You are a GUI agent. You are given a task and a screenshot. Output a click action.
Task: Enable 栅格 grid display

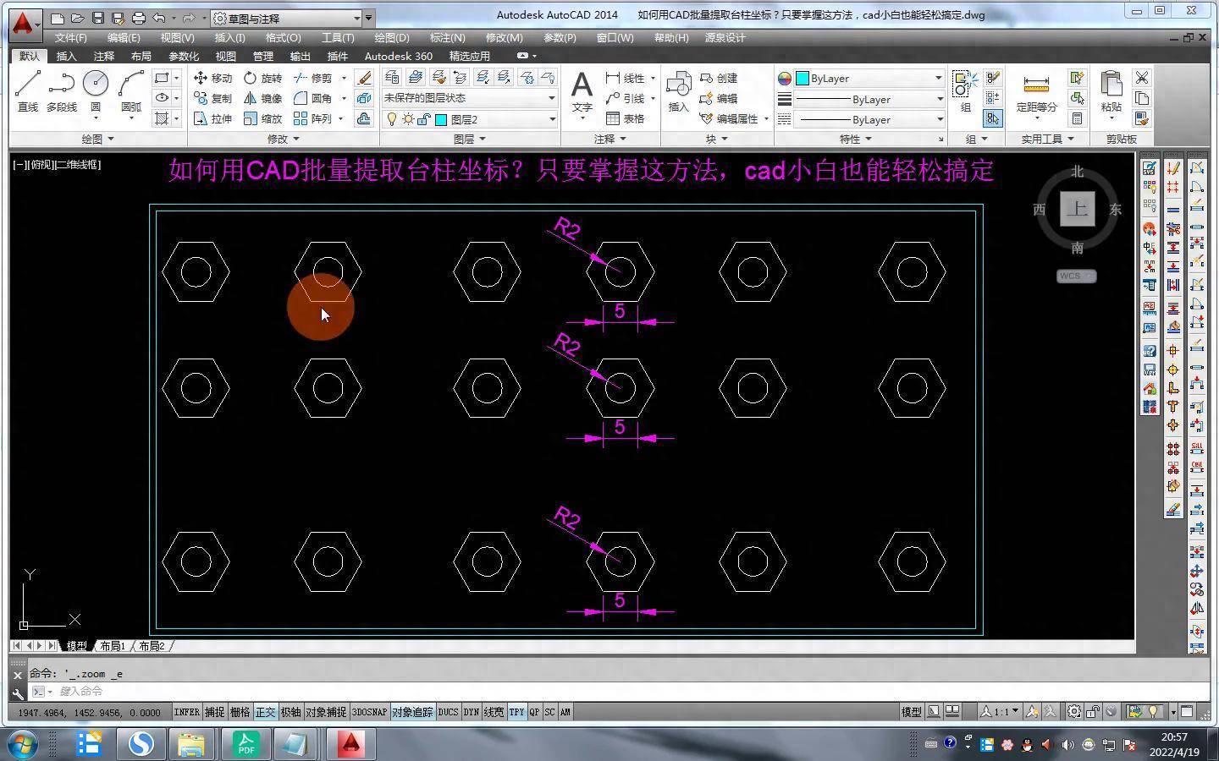point(240,712)
